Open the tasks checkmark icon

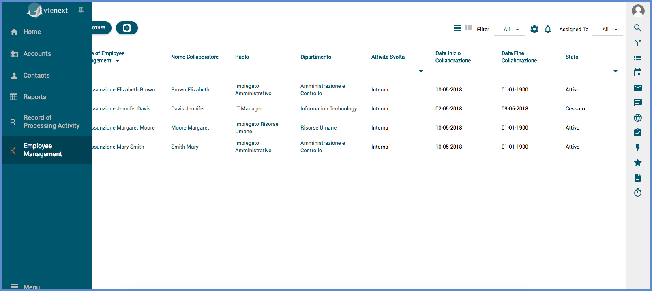(638, 132)
